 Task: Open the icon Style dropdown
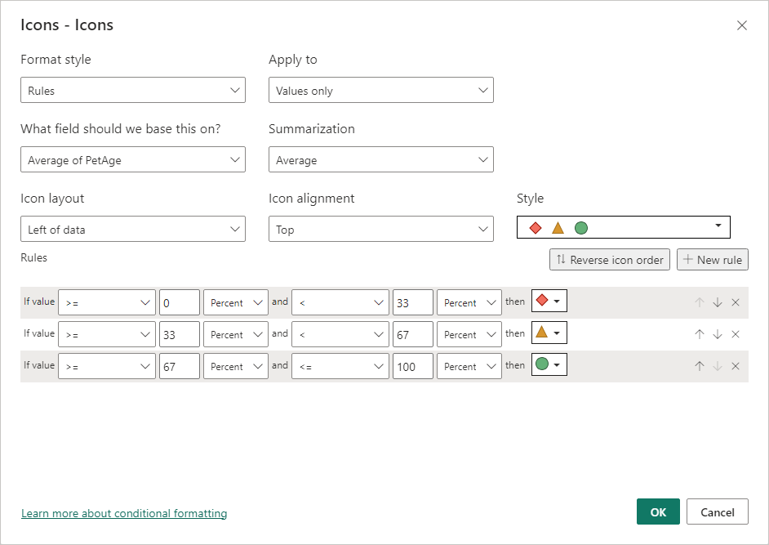tap(623, 227)
